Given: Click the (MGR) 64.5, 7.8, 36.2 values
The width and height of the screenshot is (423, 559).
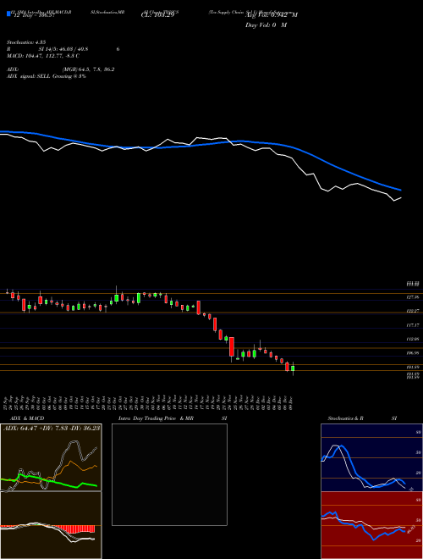Looking at the screenshot, I should [x=88, y=69].
